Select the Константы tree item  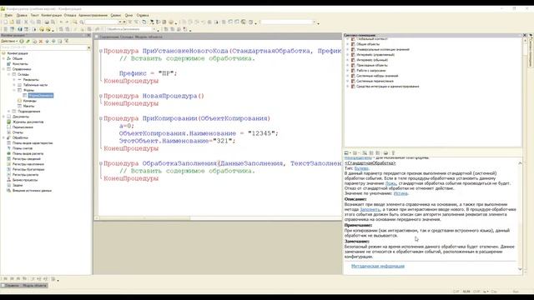click(20, 64)
